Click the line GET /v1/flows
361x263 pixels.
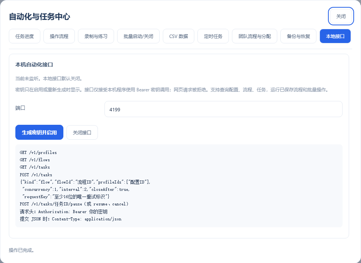[35, 160]
